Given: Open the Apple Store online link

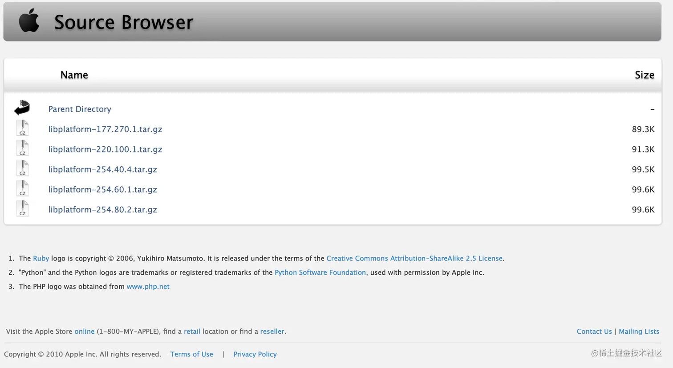Looking at the screenshot, I should 85,332.
